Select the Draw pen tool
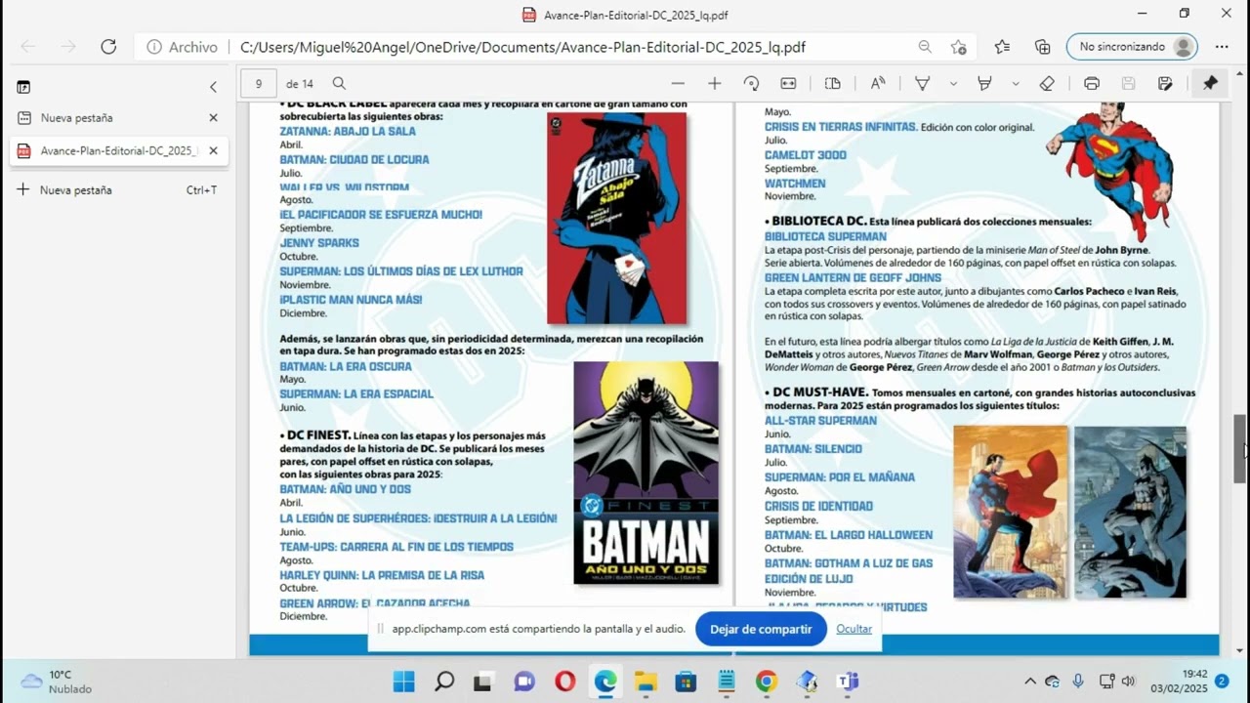Screen dimensions: 1250x703 (x=922, y=84)
